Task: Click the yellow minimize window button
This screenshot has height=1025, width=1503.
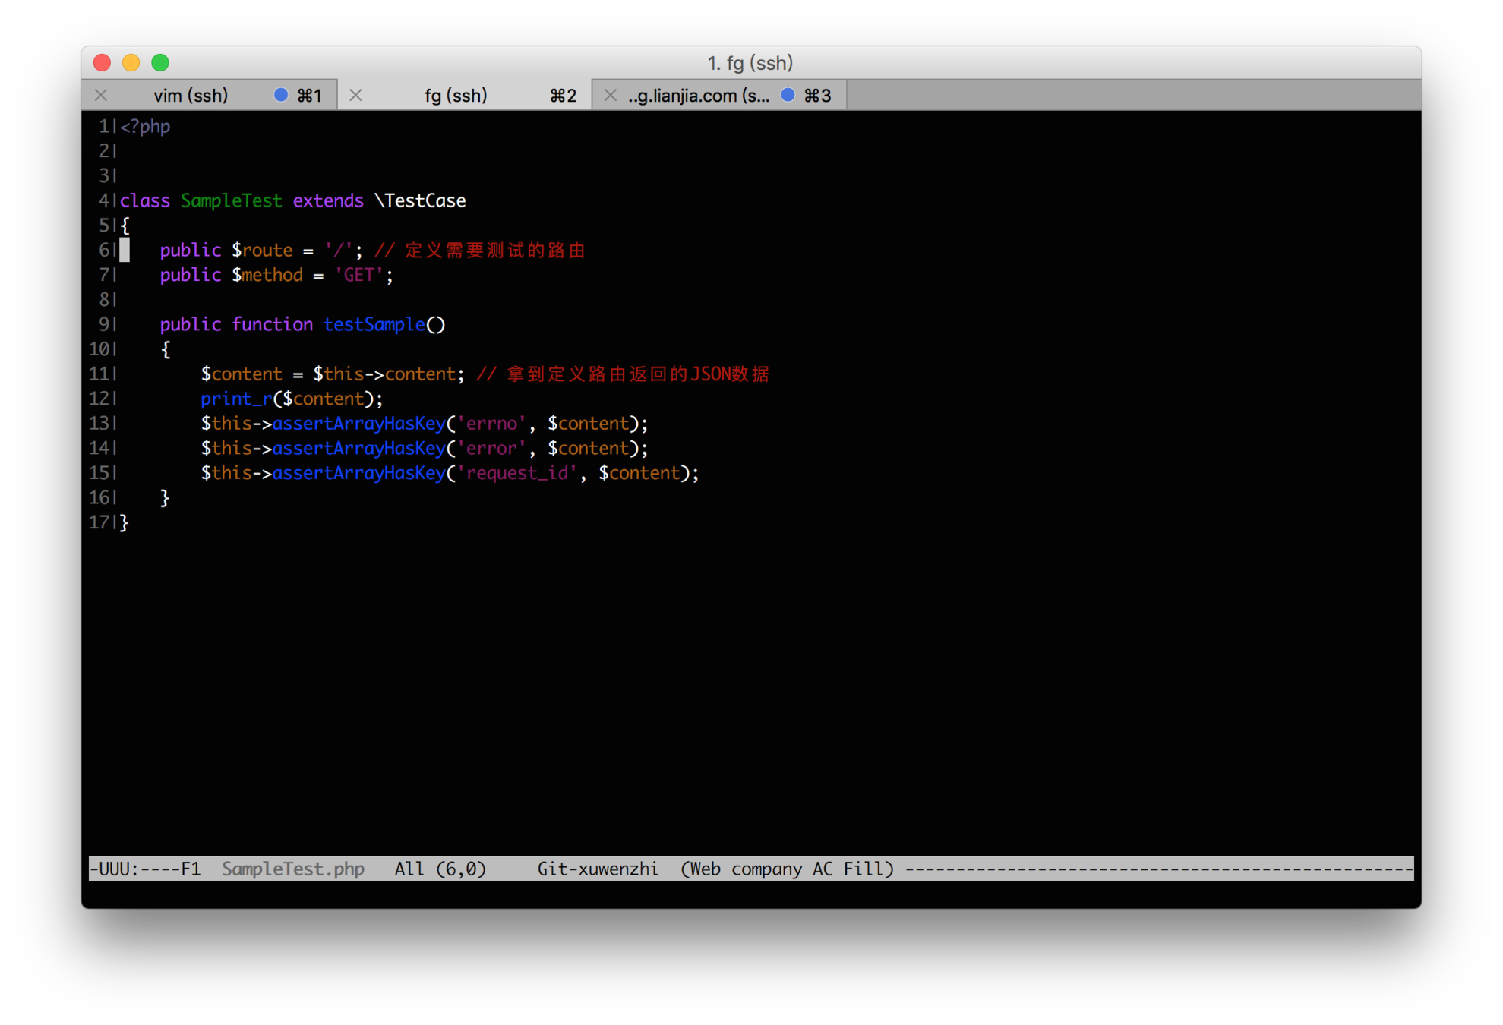Action: [131, 63]
